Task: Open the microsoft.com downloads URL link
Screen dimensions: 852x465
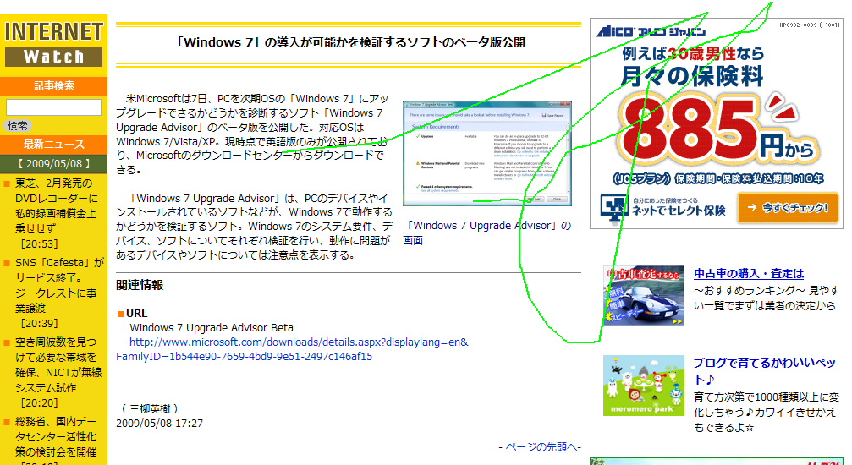Action: click(293, 349)
